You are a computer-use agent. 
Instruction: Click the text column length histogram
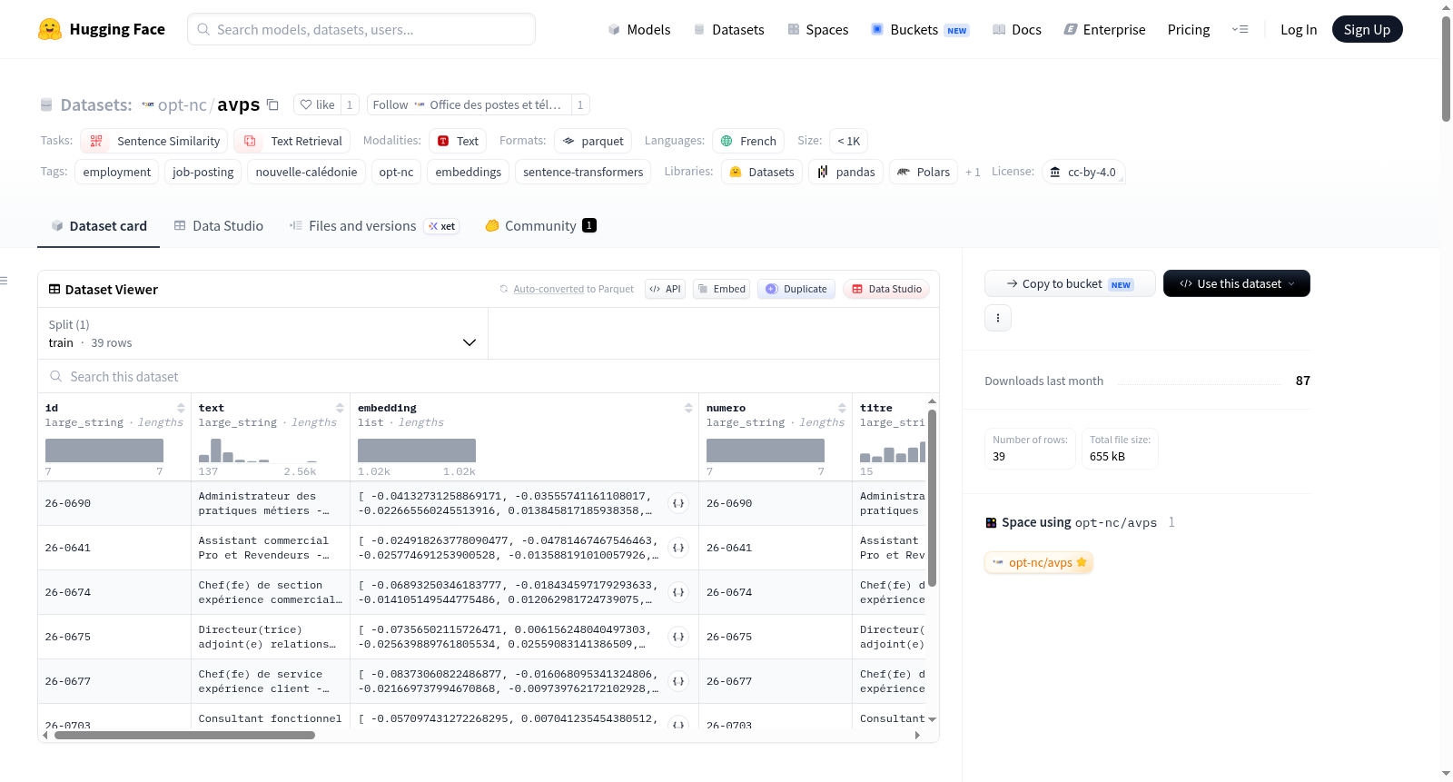pyautogui.click(x=258, y=450)
